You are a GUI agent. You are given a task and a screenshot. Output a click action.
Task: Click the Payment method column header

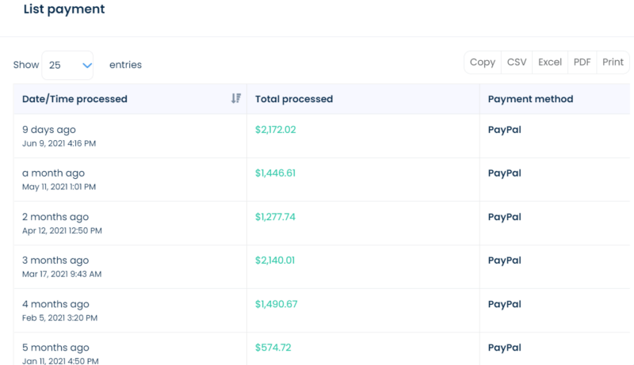[530, 99]
